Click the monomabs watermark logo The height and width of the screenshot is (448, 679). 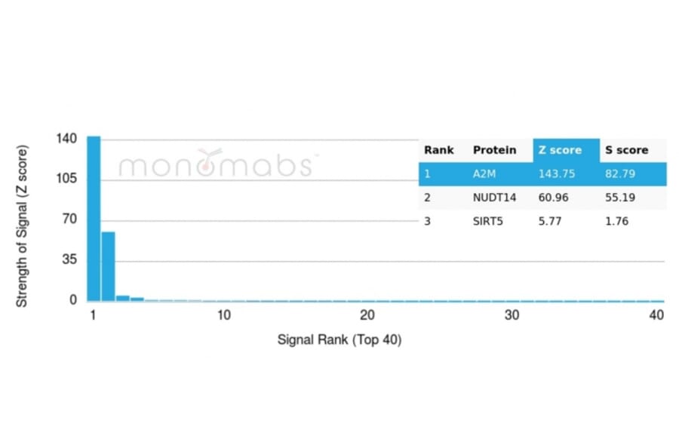[216, 164]
